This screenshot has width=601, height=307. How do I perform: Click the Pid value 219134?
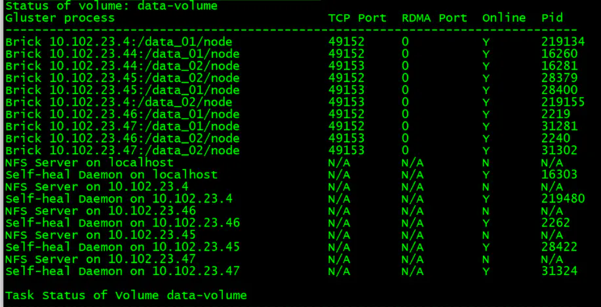563,42
